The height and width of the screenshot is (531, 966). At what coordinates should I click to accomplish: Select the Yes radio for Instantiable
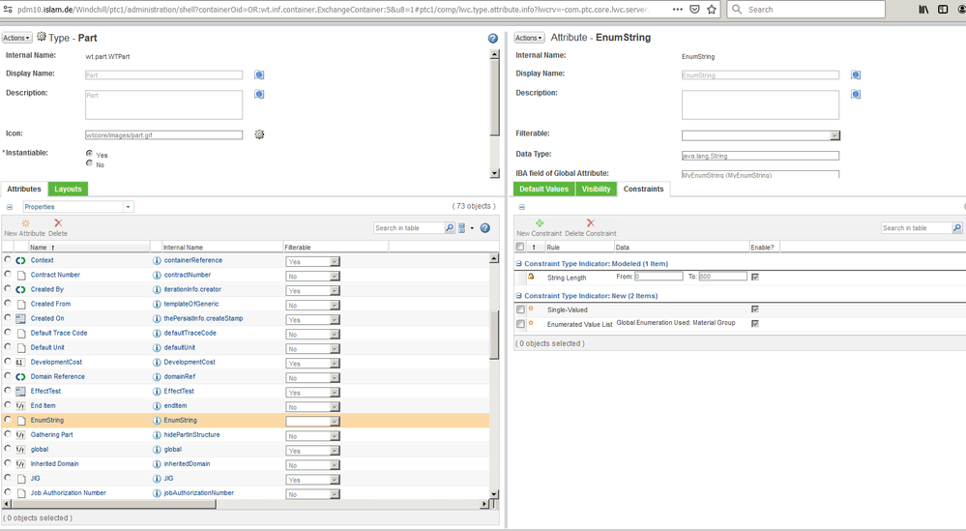(x=90, y=154)
